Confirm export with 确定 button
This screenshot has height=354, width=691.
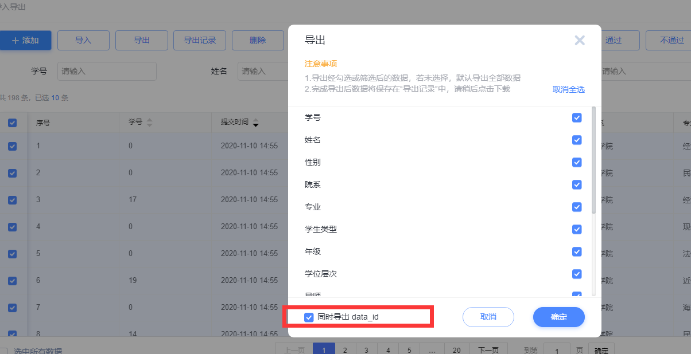(x=559, y=317)
